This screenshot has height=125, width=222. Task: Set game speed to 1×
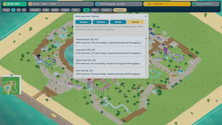(x=13, y=10)
